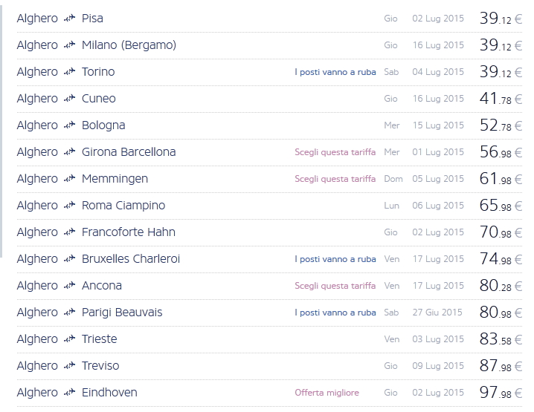Click the plane icon beside Trieste
This screenshot has height=412, width=534.
tap(70, 339)
